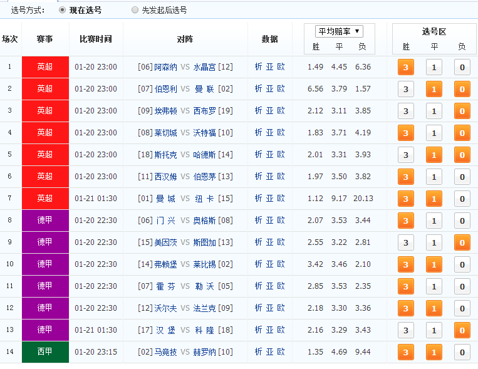
Task: Open 莱比锡 team link
Action: 205,264
